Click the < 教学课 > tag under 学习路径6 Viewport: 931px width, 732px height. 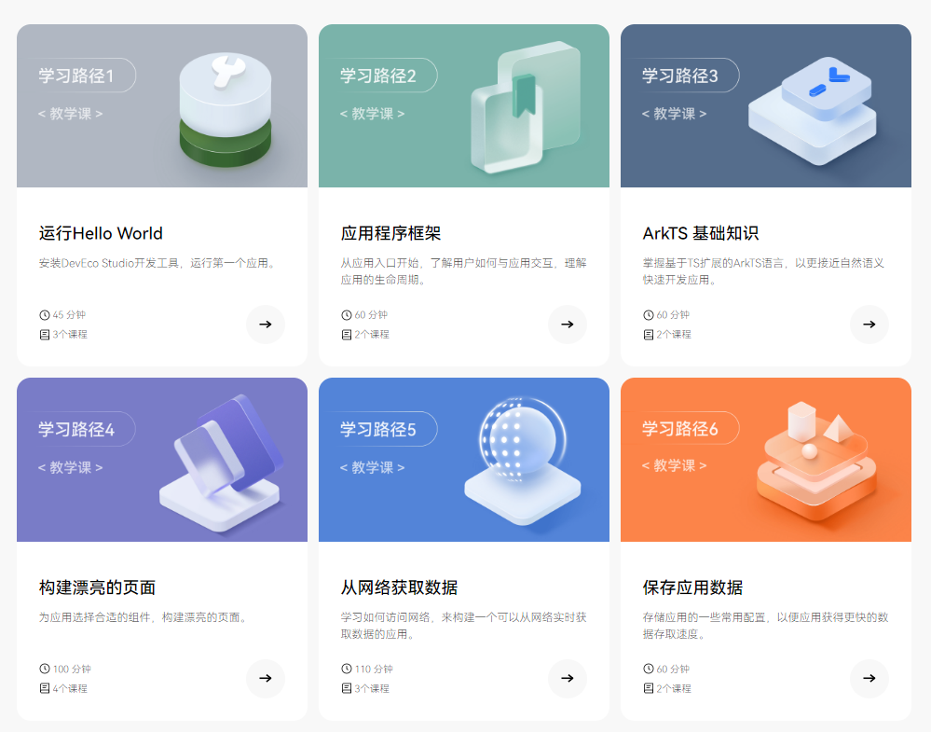click(674, 466)
